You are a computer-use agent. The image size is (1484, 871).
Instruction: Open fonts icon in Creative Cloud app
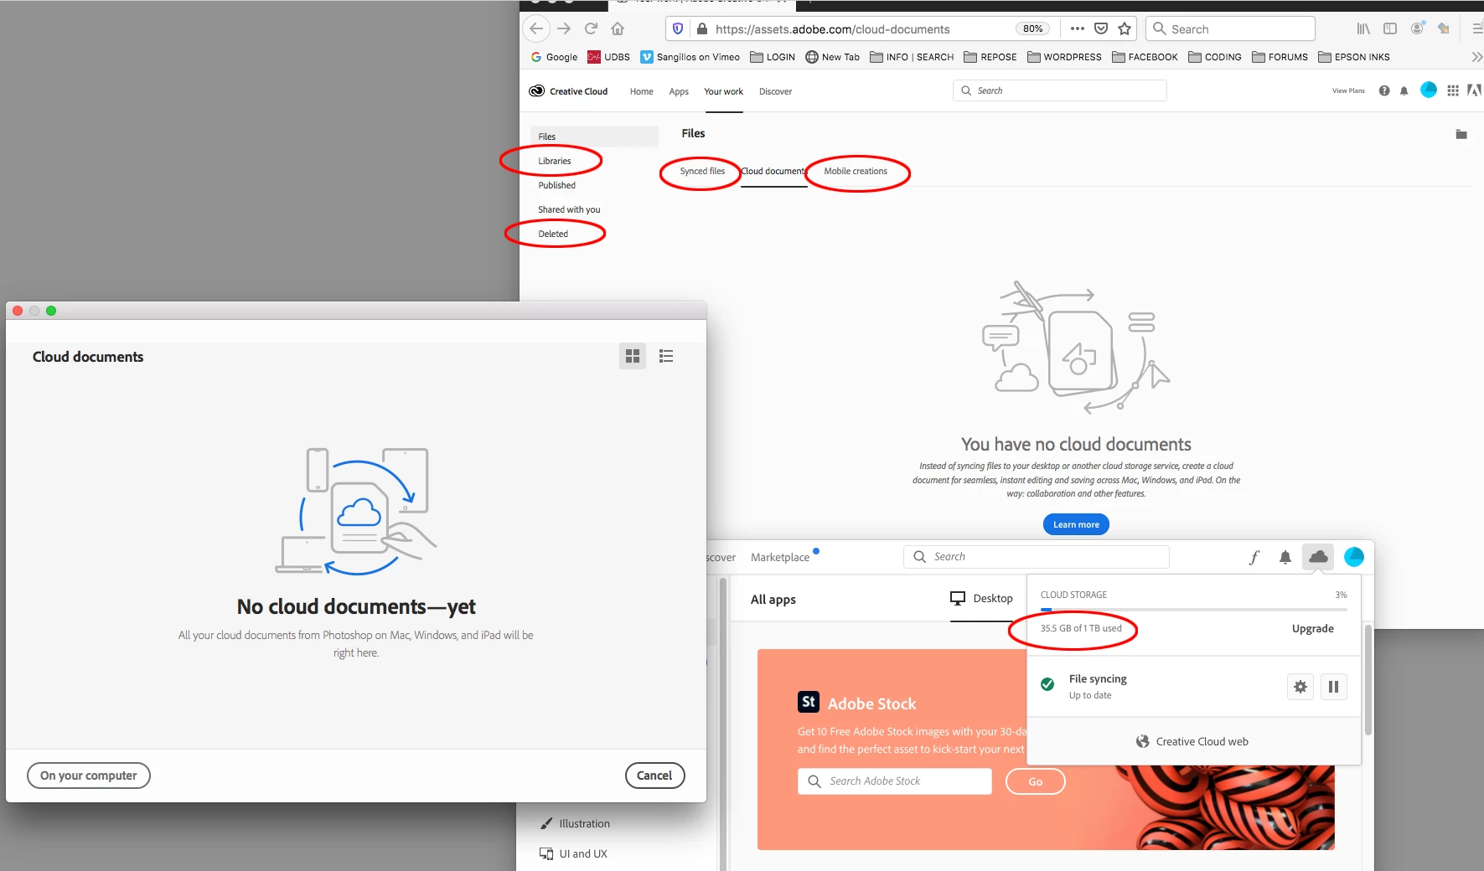pyautogui.click(x=1254, y=557)
